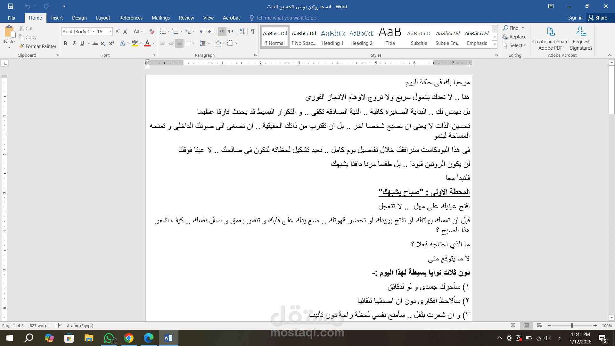Toggle Underline formatting
This screenshot has width=615, height=346.
82,43
